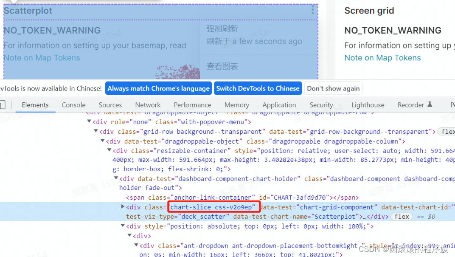Click NO_TOKEN_WARNING text in Scatterplot chart
This screenshot has height=257, width=455.
tap(52, 31)
